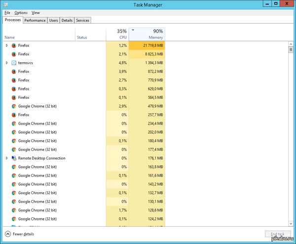
Task: Open the View menu
Action: point(36,13)
